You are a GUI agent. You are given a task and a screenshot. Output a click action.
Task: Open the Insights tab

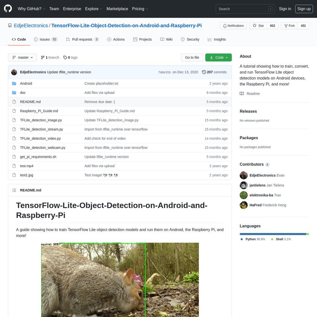click(217, 39)
